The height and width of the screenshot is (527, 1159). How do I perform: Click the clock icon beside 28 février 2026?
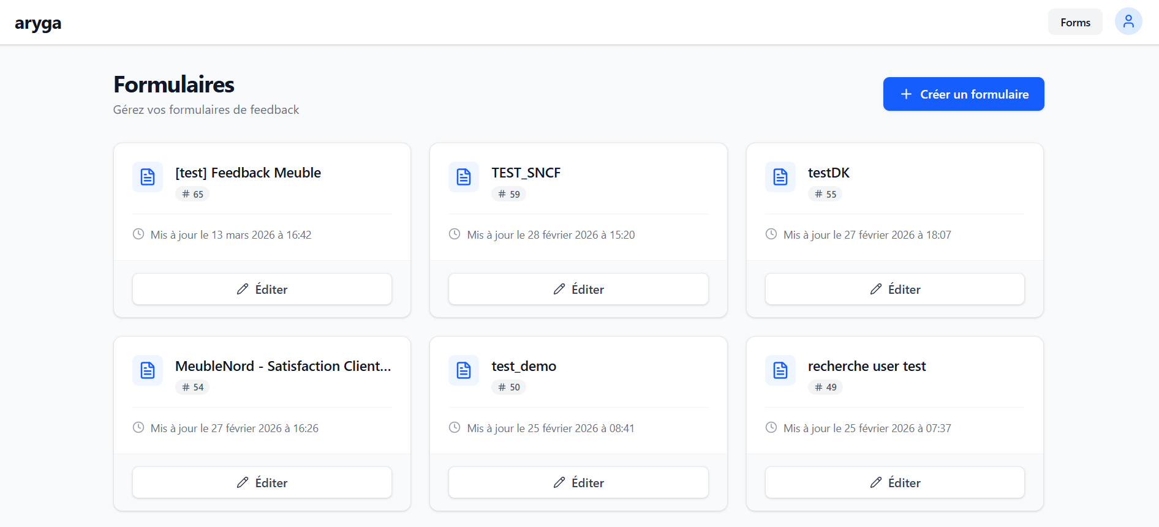point(455,234)
